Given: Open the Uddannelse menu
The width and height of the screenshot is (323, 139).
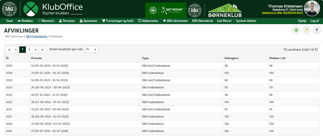Looking at the screenshot, I should click(148, 21).
